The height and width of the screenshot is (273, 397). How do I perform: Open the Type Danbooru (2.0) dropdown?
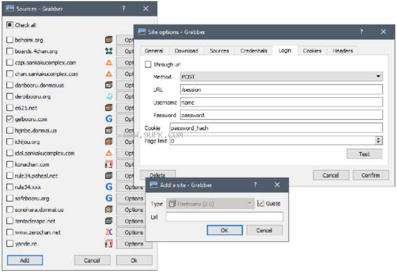(210, 204)
